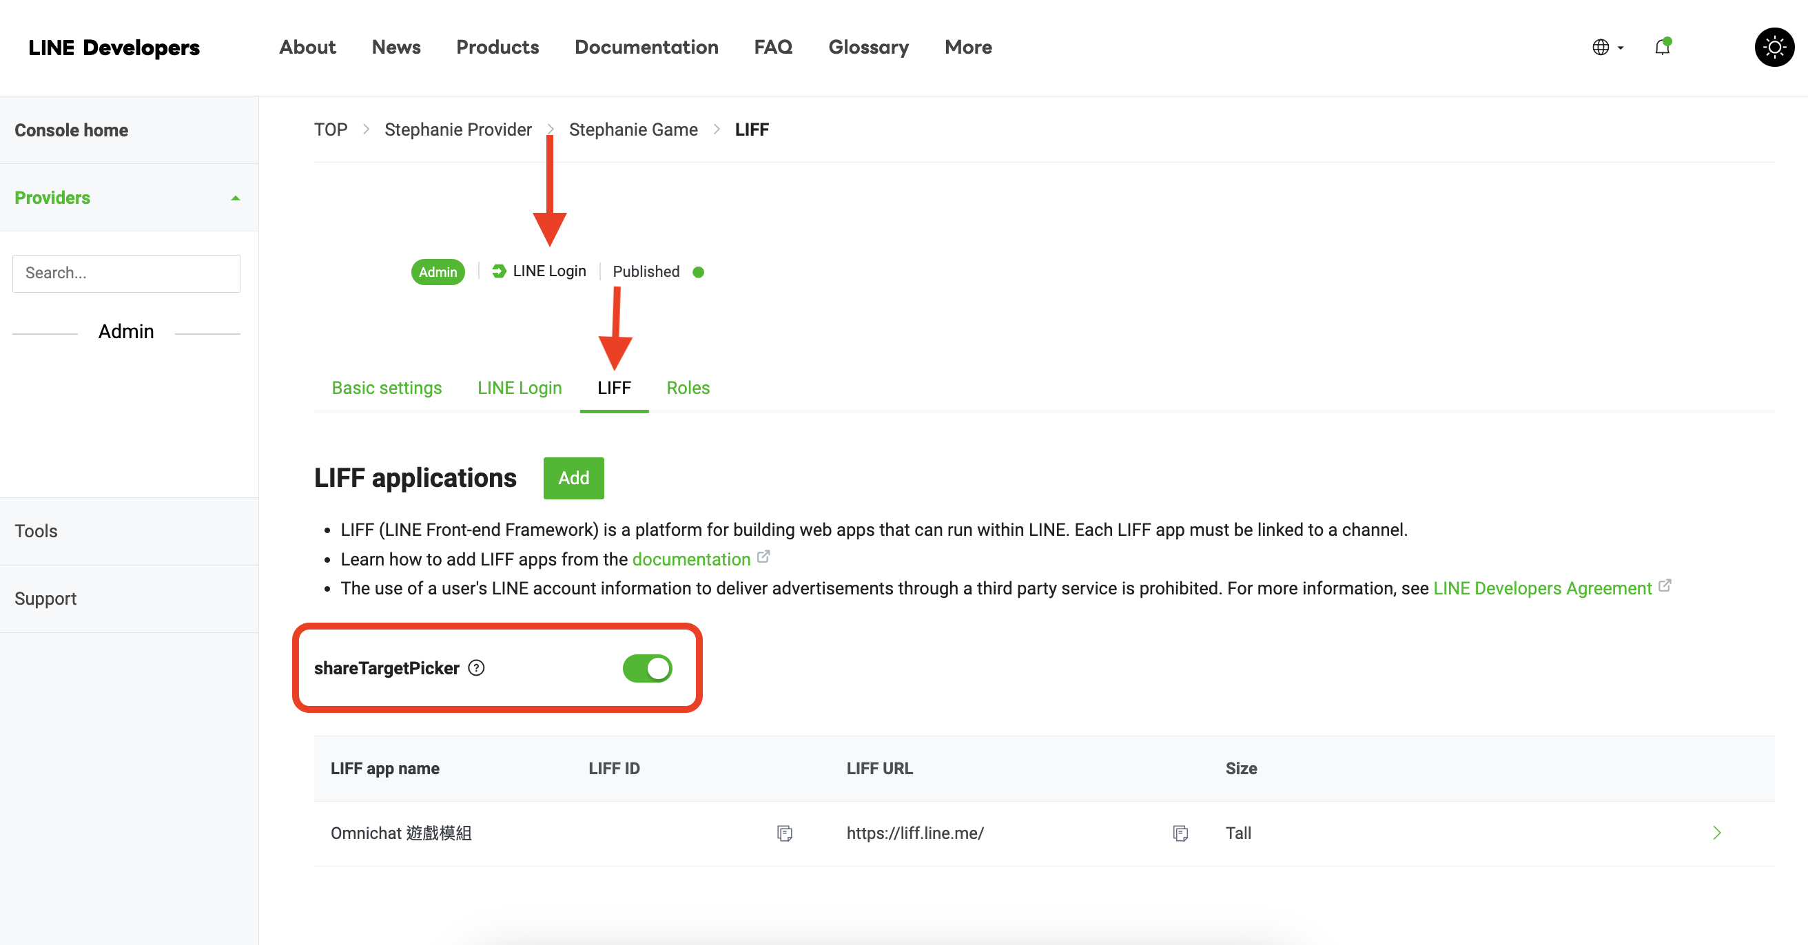Disable the shareTargetPicker toggle switch
The height and width of the screenshot is (945, 1808).
pyautogui.click(x=647, y=669)
